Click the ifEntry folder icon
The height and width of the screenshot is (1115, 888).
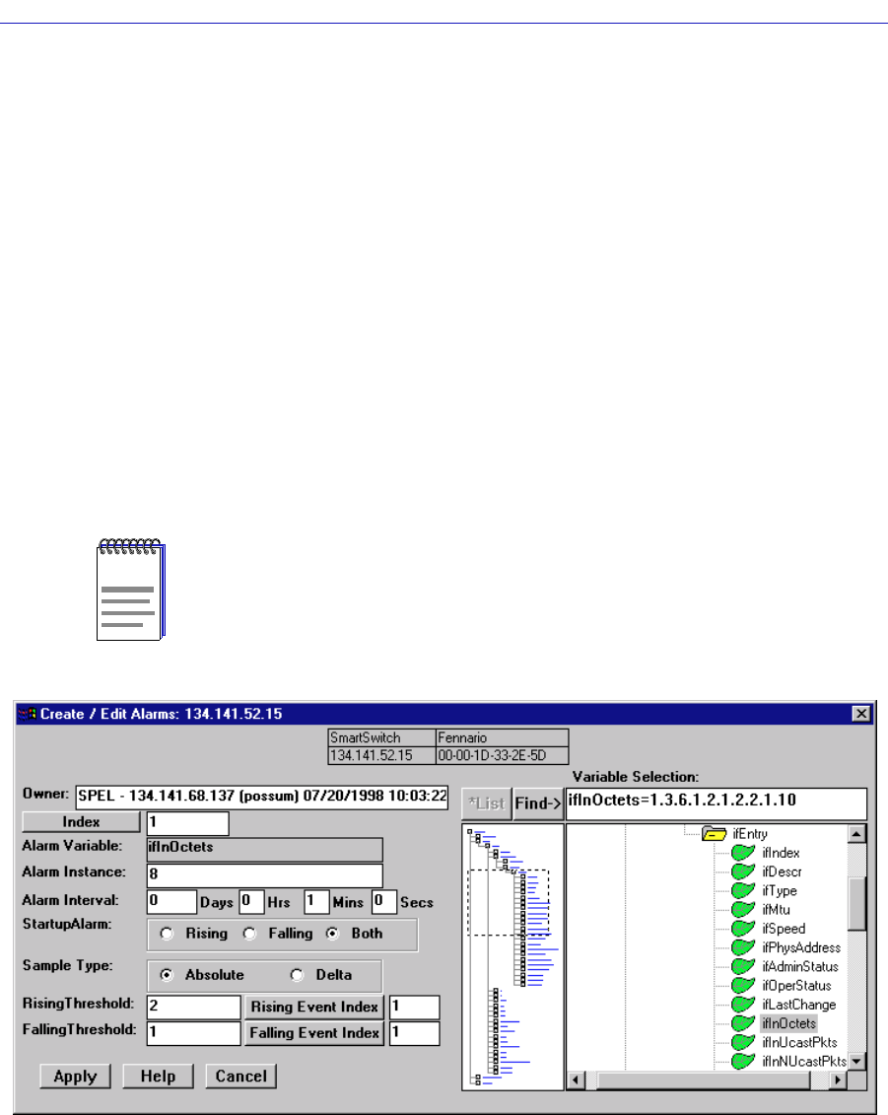714,833
